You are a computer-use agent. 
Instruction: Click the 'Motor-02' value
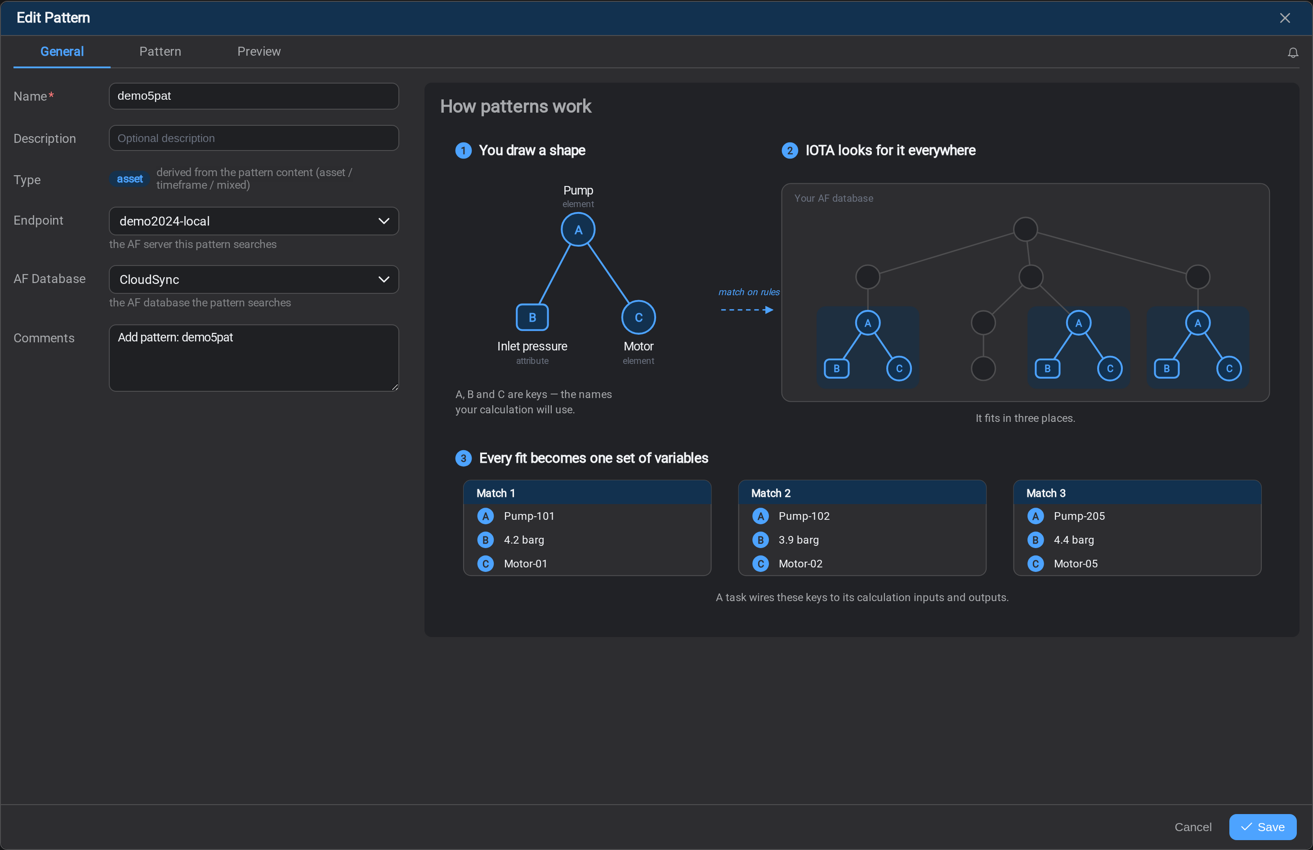point(800,563)
